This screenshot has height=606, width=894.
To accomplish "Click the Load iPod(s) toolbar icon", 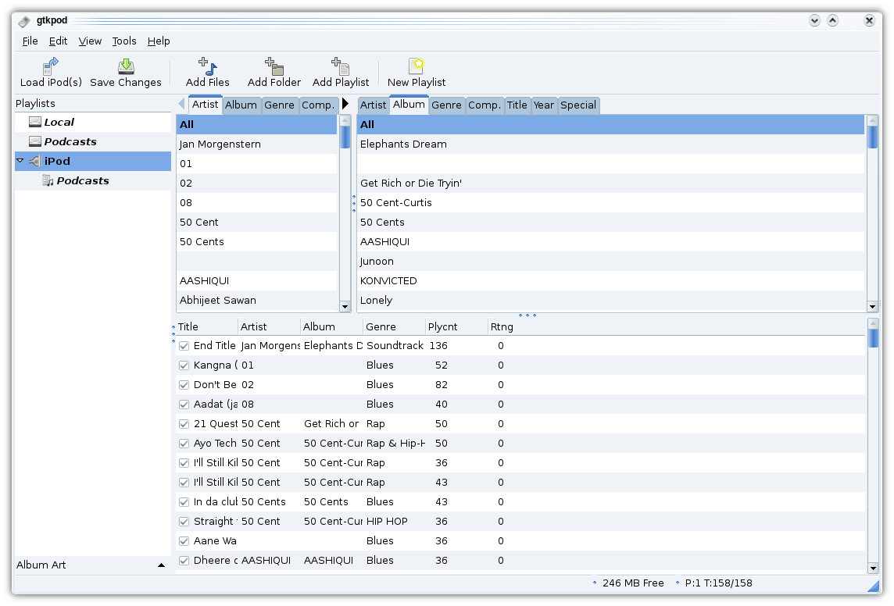I will (51, 66).
